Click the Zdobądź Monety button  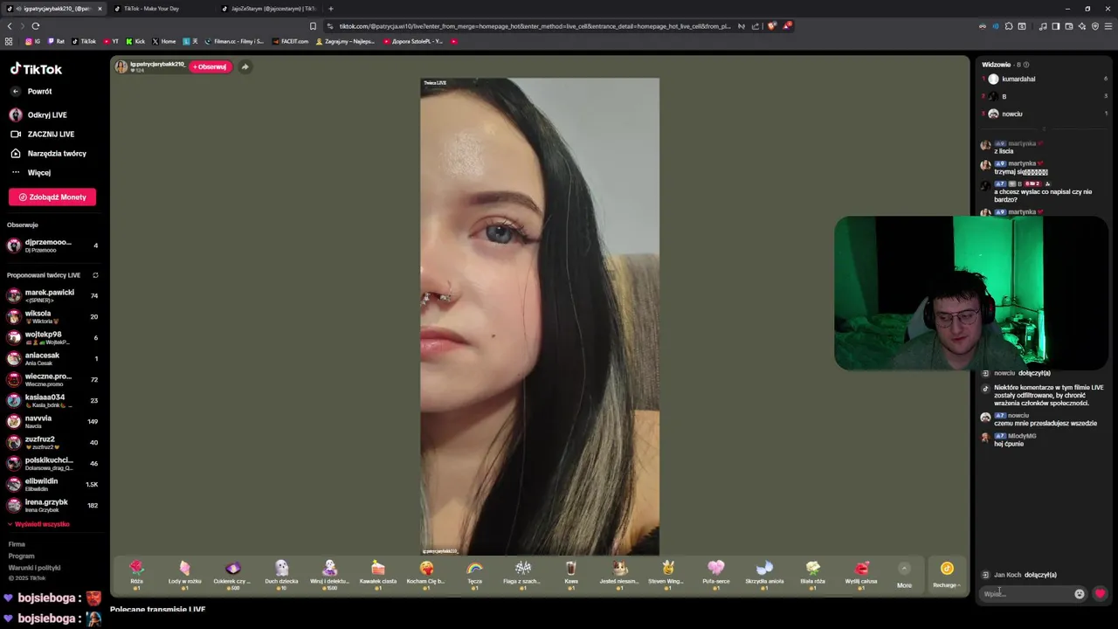52,197
